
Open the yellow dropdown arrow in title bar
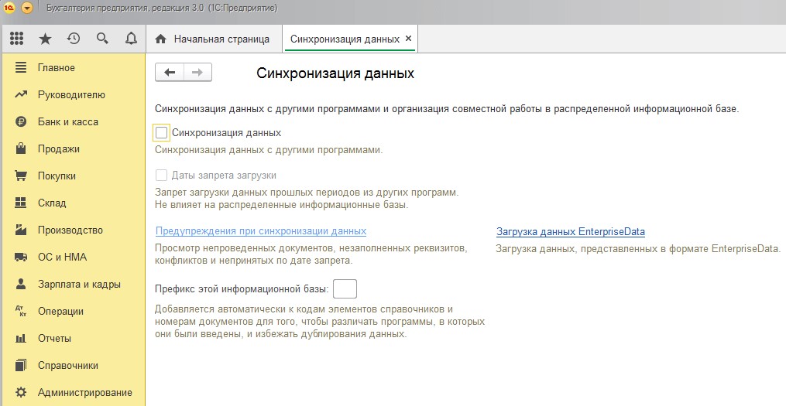click(27, 8)
